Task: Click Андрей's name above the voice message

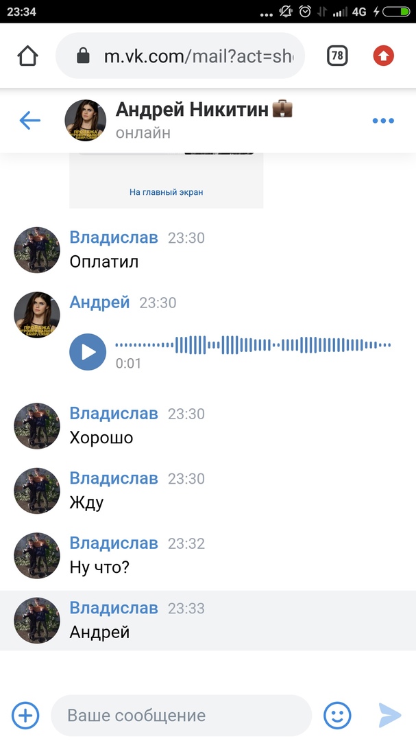Action: (99, 302)
